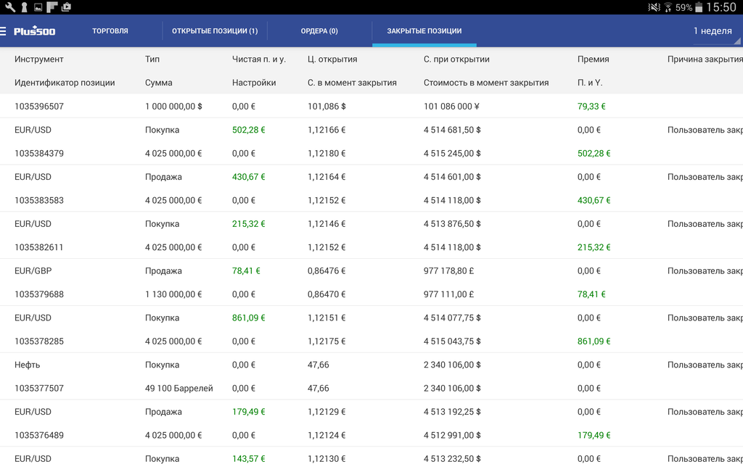Tap the muted sound icon in status bar
Screen dimensions: 743x464
654,7
